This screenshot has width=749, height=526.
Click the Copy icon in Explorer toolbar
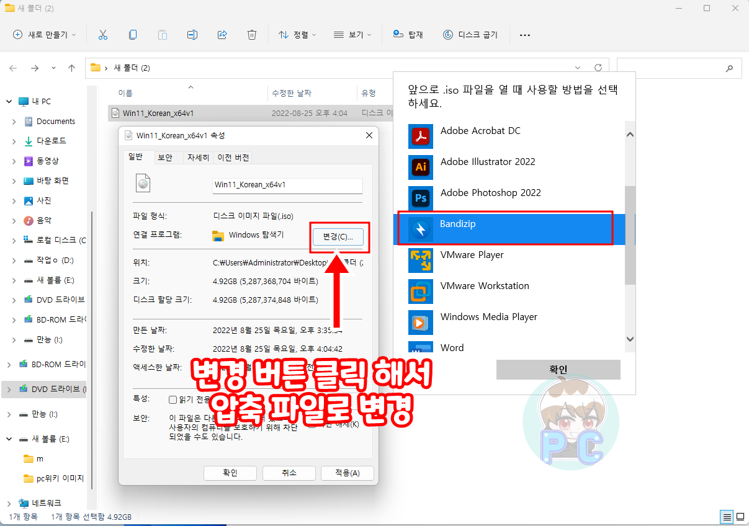pos(133,35)
